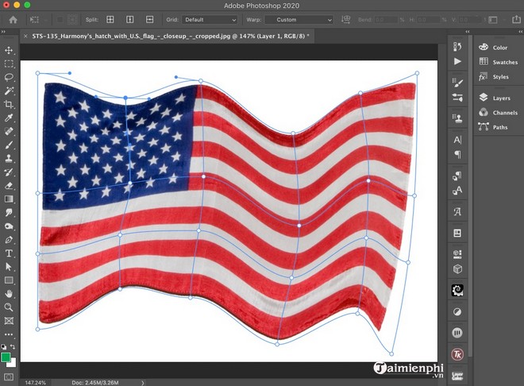Open the Character Styles panel icon
Image resolution: width=524 pixels, height=386 pixels.
pyautogui.click(x=457, y=191)
